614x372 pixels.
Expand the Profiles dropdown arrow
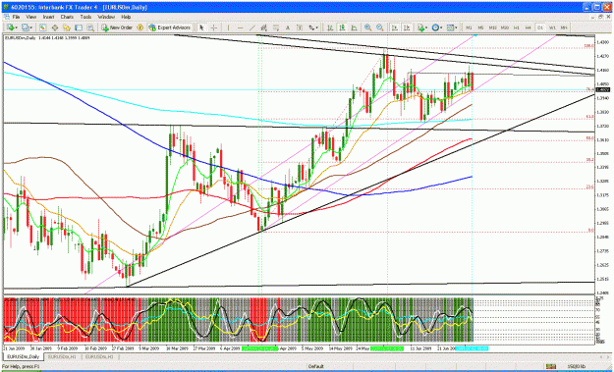pyautogui.click(x=31, y=28)
